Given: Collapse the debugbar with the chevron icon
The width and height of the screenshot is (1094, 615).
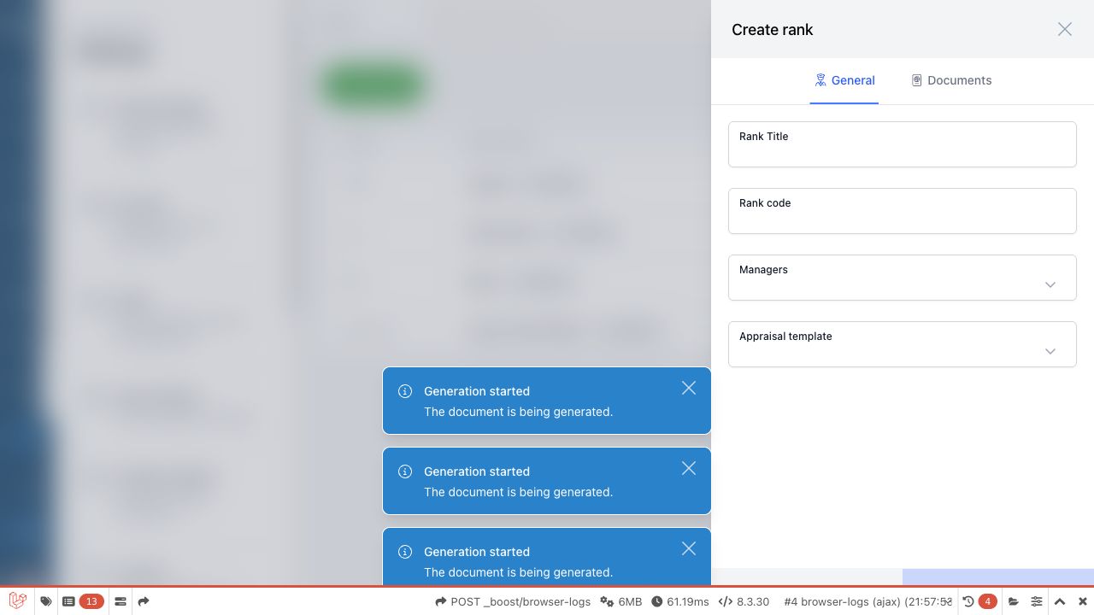Looking at the screenshot, I should 1060,601.
